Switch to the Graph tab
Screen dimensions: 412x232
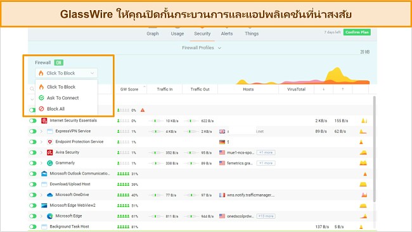tap(153, 34)
